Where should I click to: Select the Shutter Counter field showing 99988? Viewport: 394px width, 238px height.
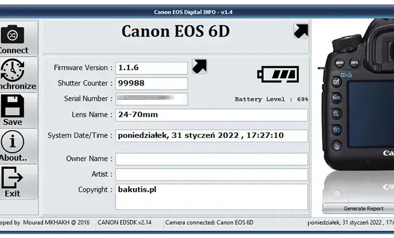click(152, 84)
